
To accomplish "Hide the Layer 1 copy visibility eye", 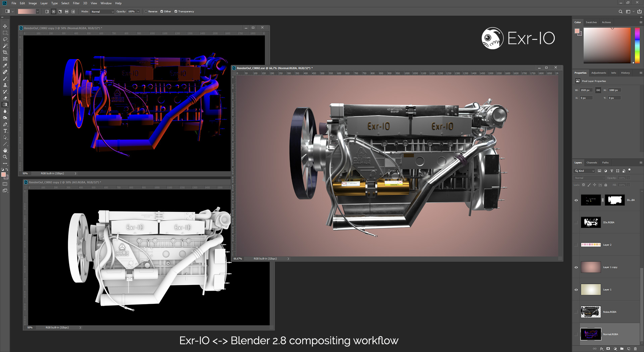I will coord(576,267).
